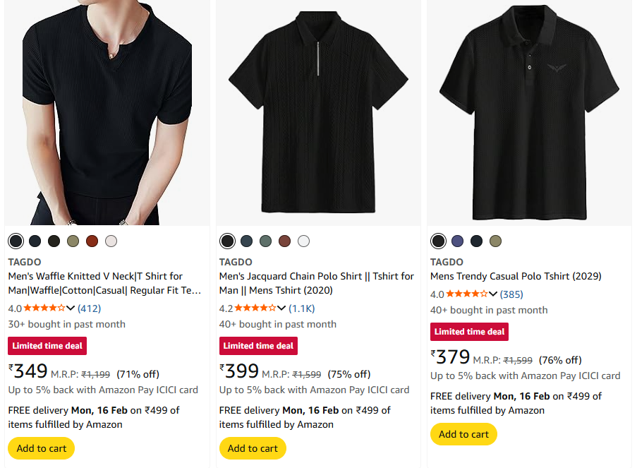
Task: Click Limited time deal badge on ₹379 polo
Action: tap(469, 332)
